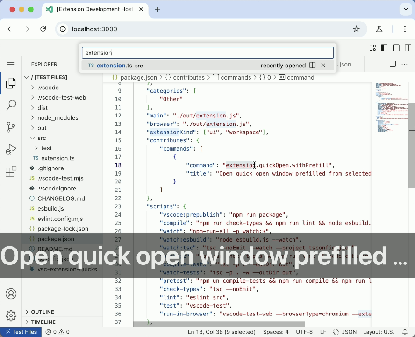Open the Source Control view
Screen dimensions: 415x337
pos(11,127)
